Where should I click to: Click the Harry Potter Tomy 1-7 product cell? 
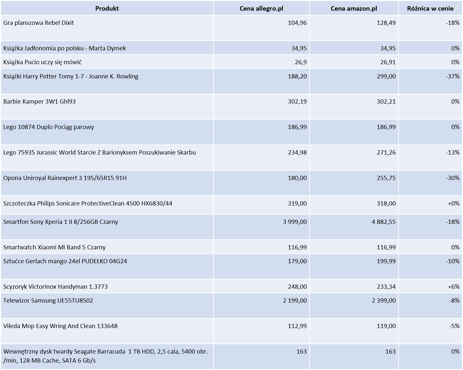(71, 76)
